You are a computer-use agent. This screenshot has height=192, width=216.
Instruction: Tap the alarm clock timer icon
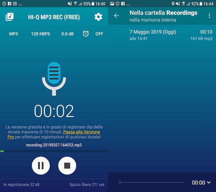click(86, 34)
